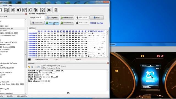Select the (TW) MCP79410 list item

pos(6,73)
